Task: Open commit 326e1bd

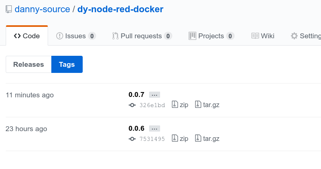Action: (x=152, y=105)
